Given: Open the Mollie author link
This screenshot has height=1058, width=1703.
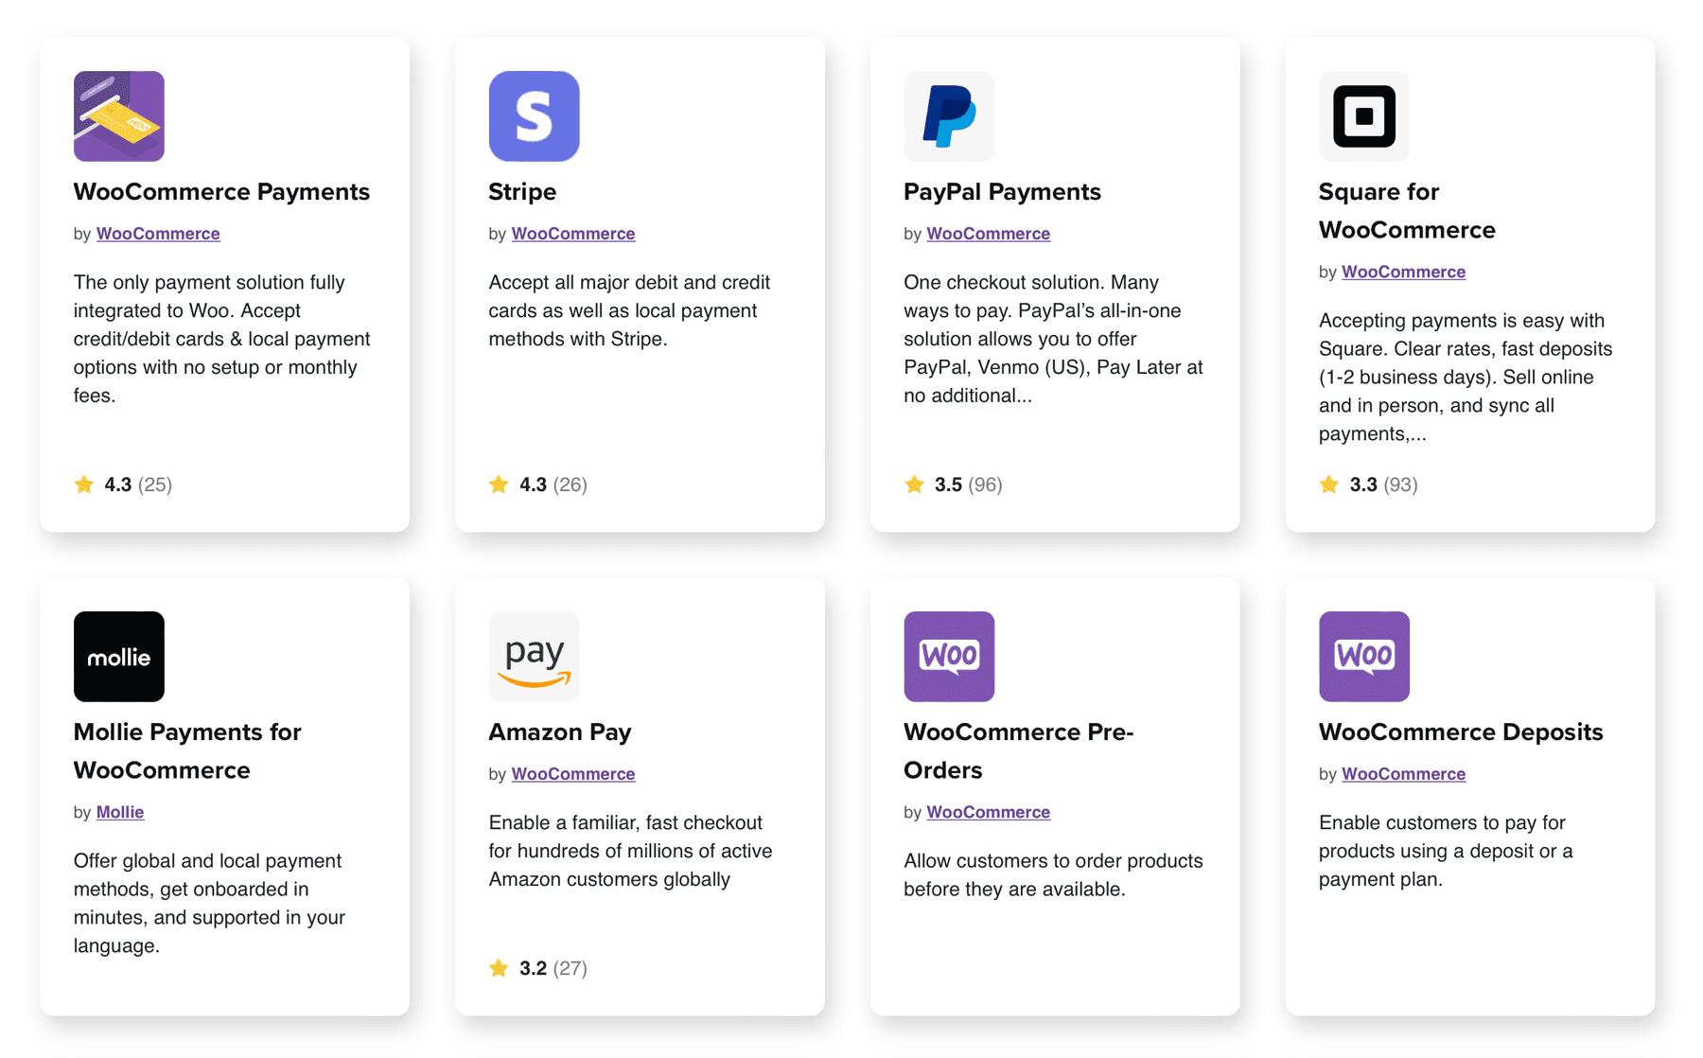Looking at the screenshot, I should [x=119, y=812].
